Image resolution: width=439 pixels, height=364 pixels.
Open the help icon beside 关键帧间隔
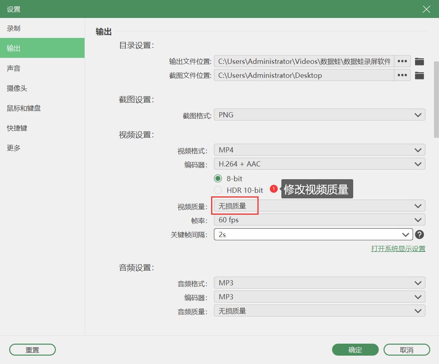pos(419,234)
